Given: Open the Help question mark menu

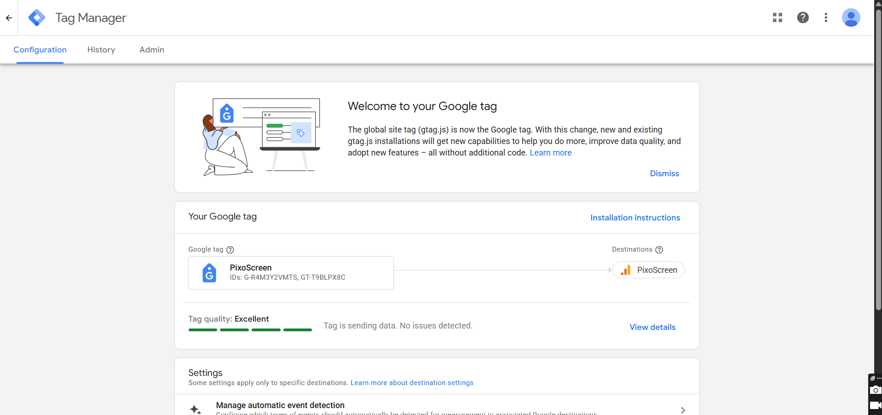Looking at the screenshot, I should point(803,17).
